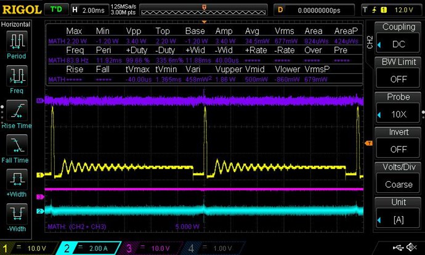This screenshot has width=425, height=255.
Task: Click the AreaP column header
Action: point(346,31)
